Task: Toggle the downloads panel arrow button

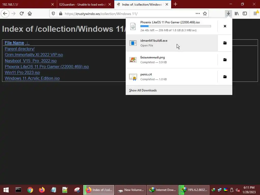Action: [229, 14]
